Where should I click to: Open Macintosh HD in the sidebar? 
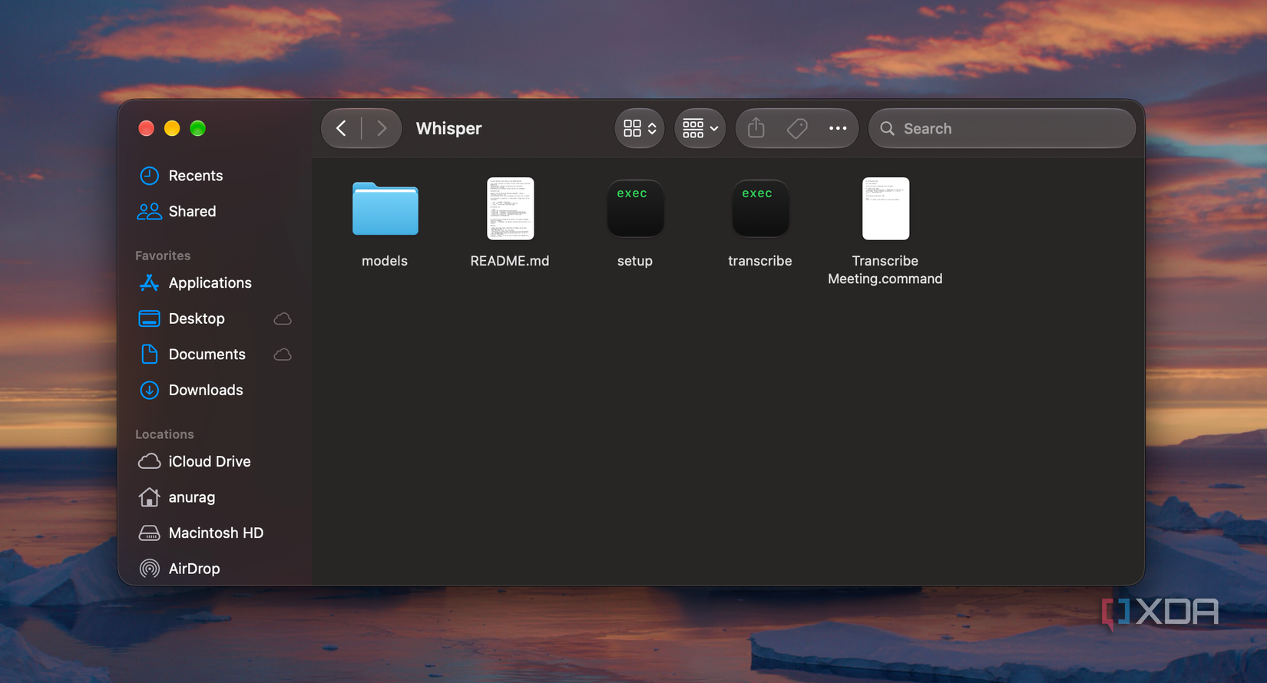[214, 533]
